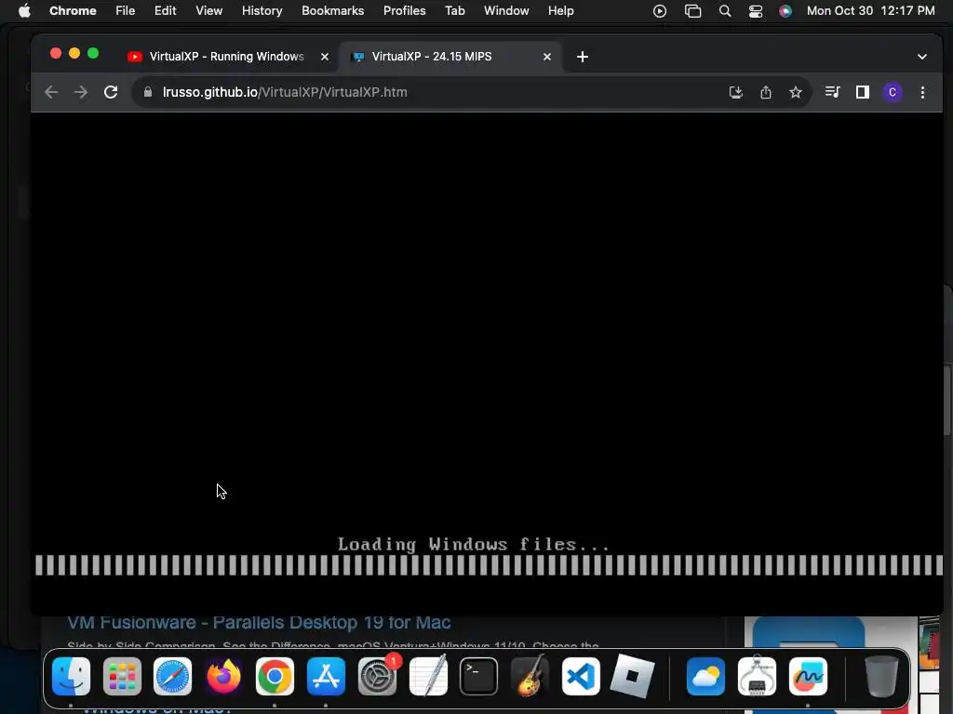Launch Firefox from the Dock

pyautogui.click(x=223, y=676)
